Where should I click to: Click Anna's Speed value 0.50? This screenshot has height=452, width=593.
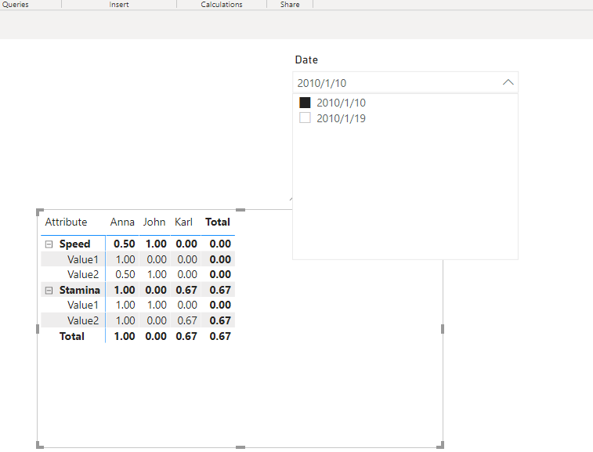point(125,244)
